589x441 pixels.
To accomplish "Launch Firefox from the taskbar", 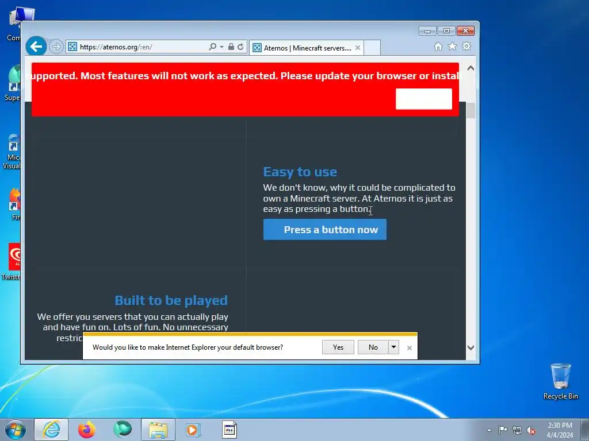I will pos(87,430).
